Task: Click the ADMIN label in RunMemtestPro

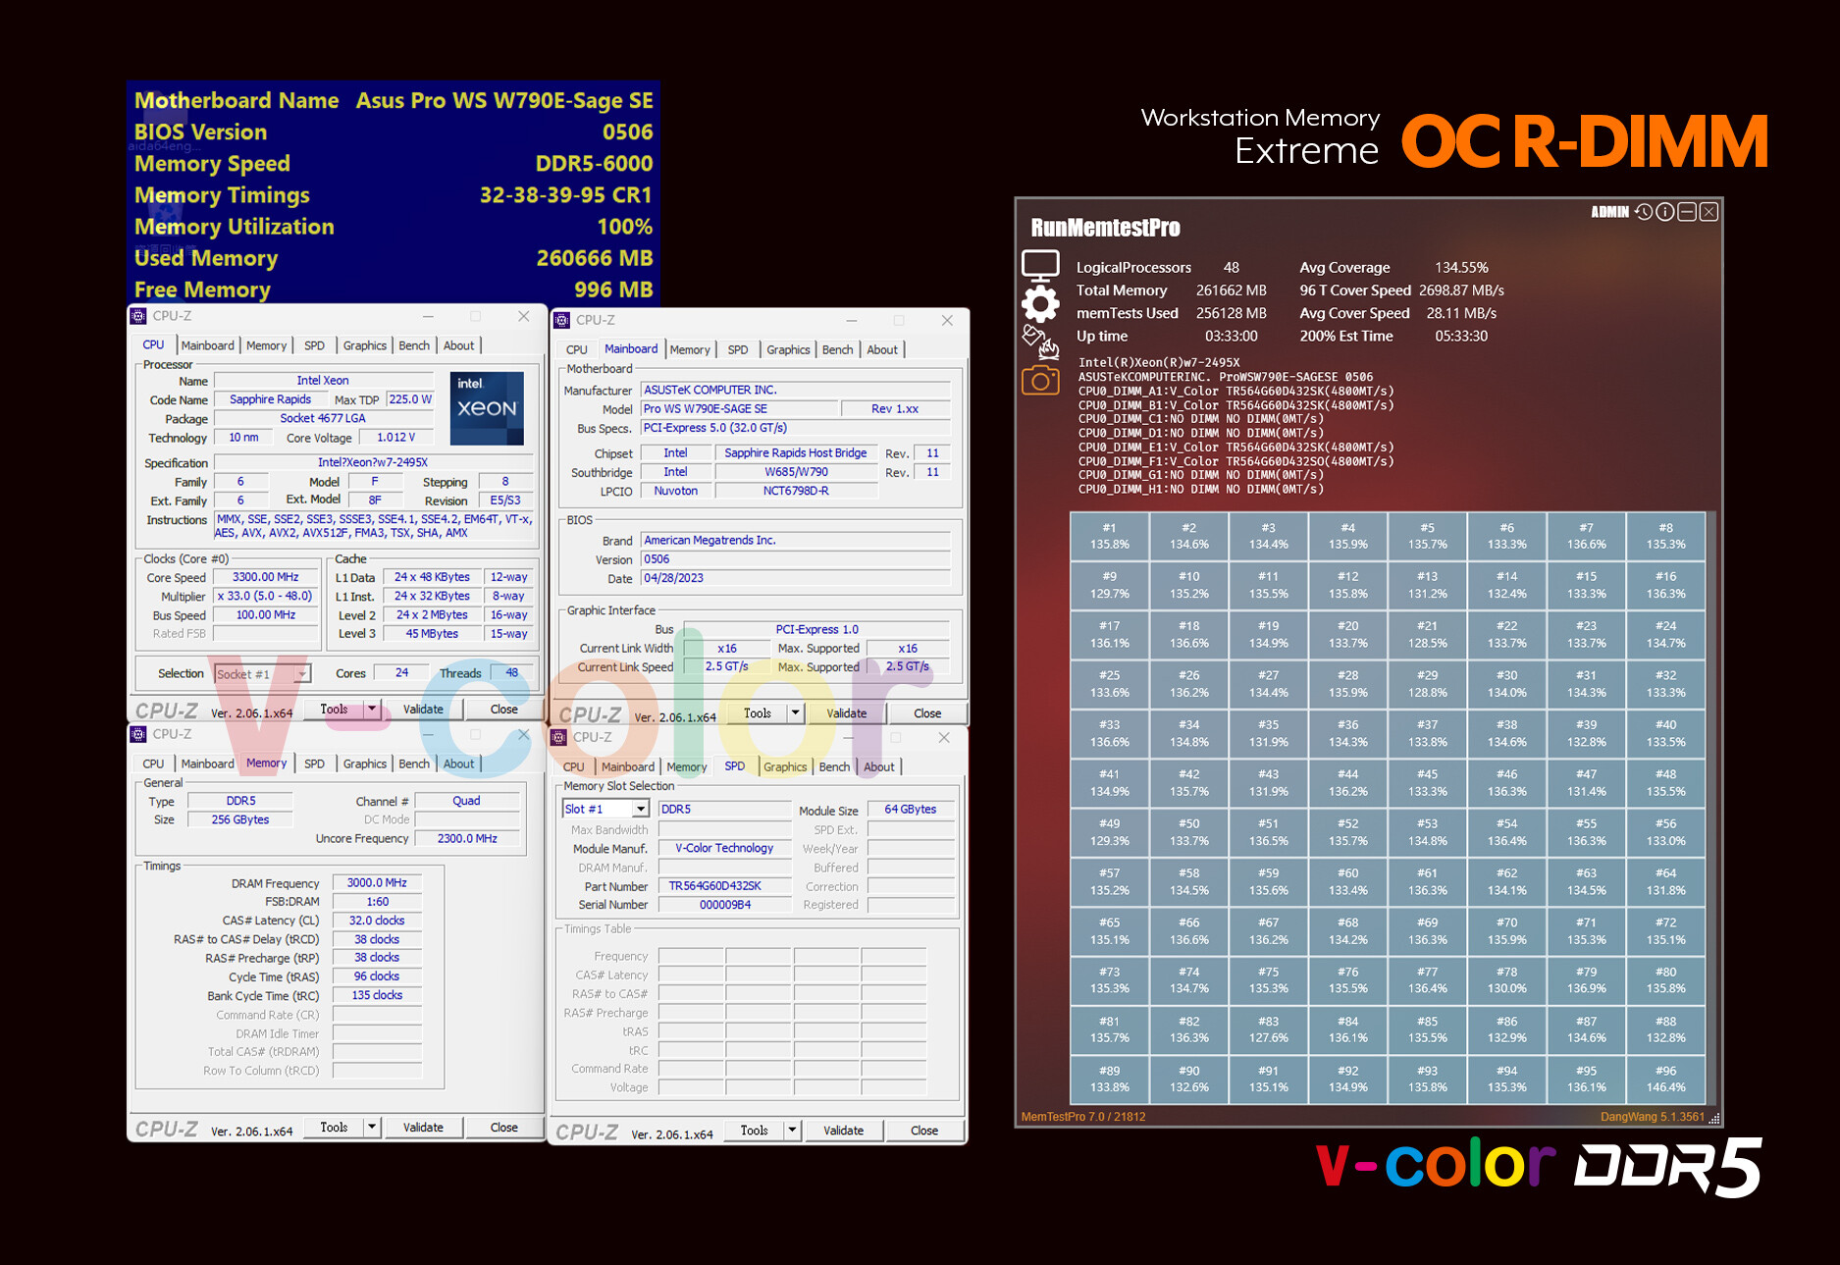Action: 1609,212
